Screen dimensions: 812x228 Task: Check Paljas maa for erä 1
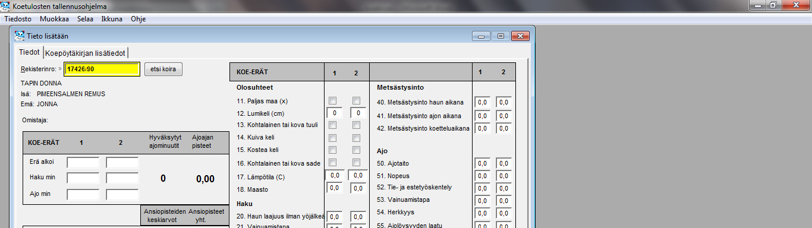[333, 101]
